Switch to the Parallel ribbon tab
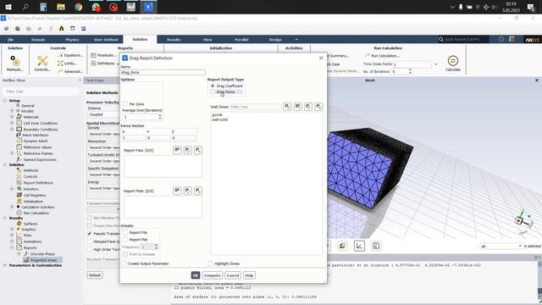 coord(241,40)
